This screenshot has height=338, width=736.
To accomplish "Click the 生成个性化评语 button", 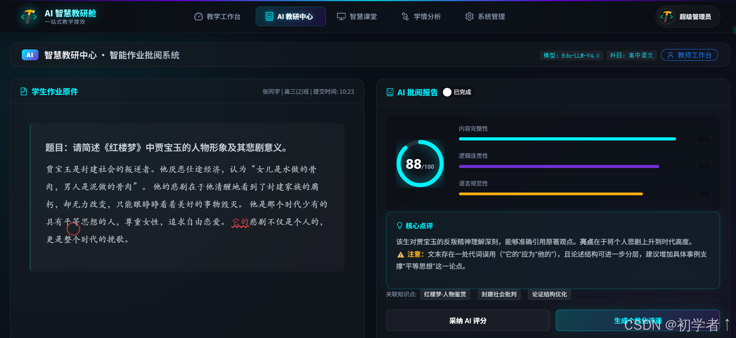I will click(638, 320).
